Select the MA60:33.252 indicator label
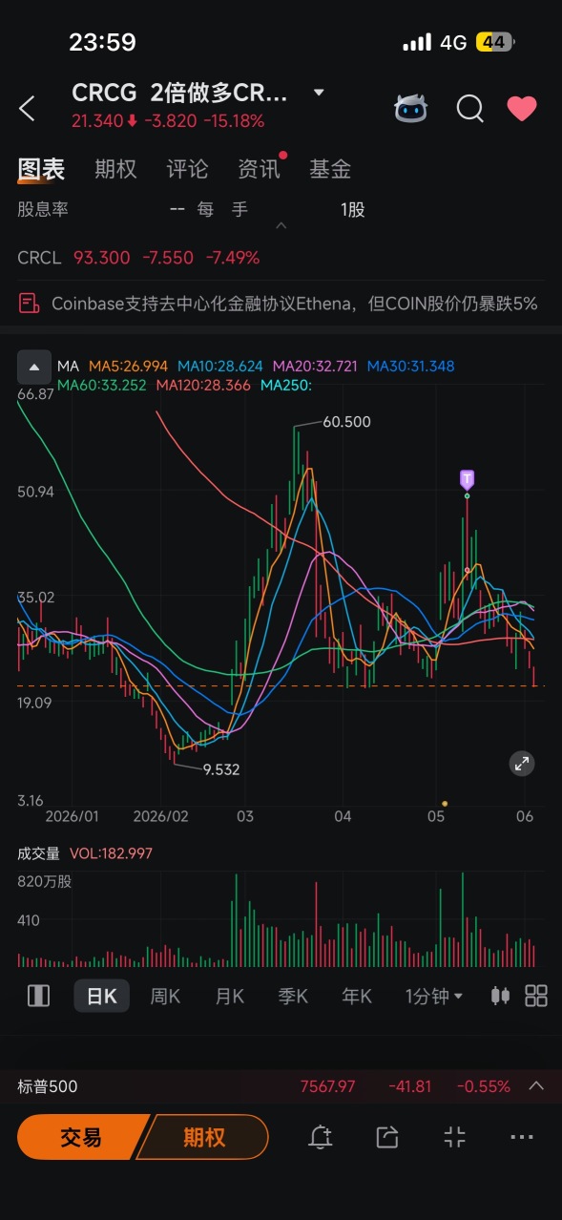 tap(102, 385)
